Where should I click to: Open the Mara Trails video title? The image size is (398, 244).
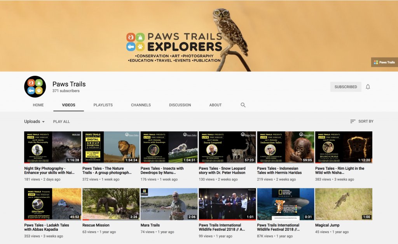pyautogui.click(x=150, y=225)
